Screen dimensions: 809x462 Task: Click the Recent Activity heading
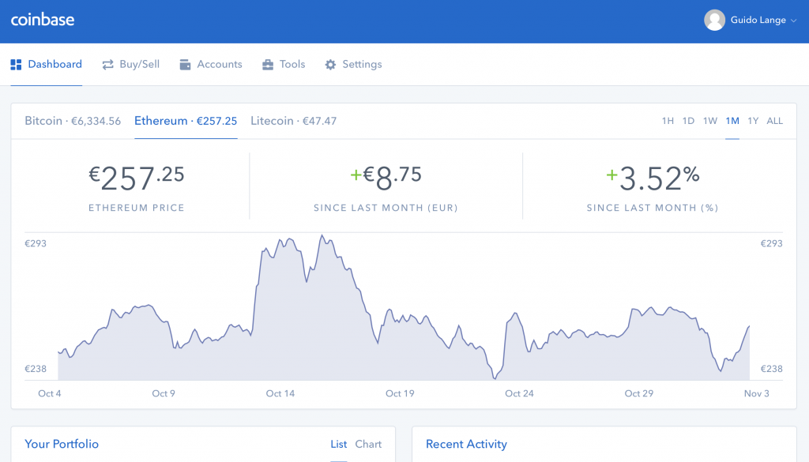466,444
